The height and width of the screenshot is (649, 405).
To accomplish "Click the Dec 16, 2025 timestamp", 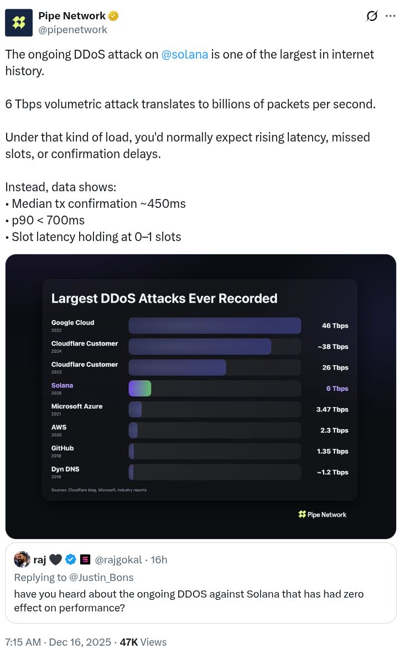I will [x=80, y=642].
